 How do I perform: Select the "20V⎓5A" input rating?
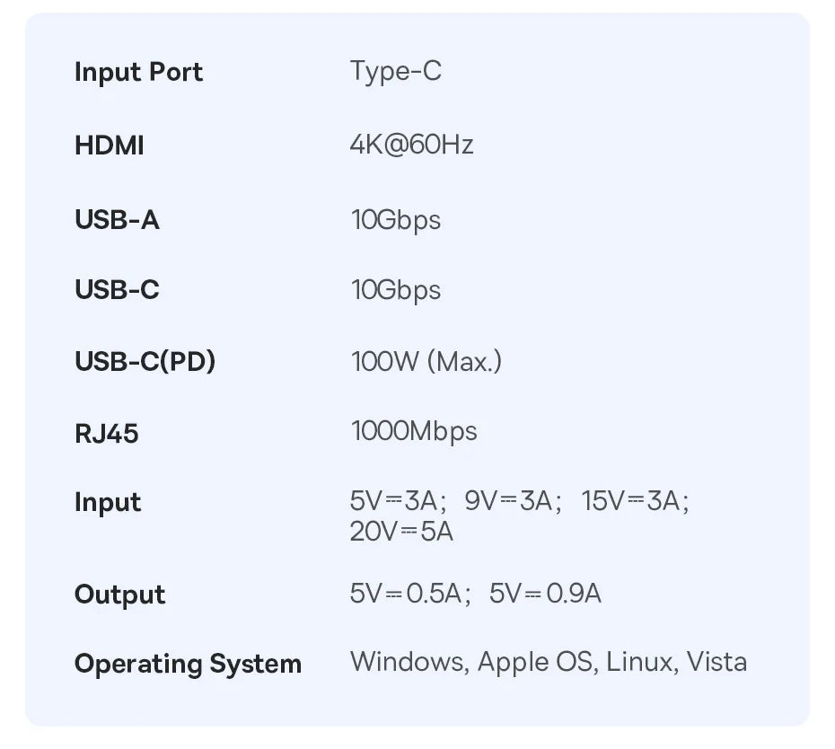pos(401,532)
